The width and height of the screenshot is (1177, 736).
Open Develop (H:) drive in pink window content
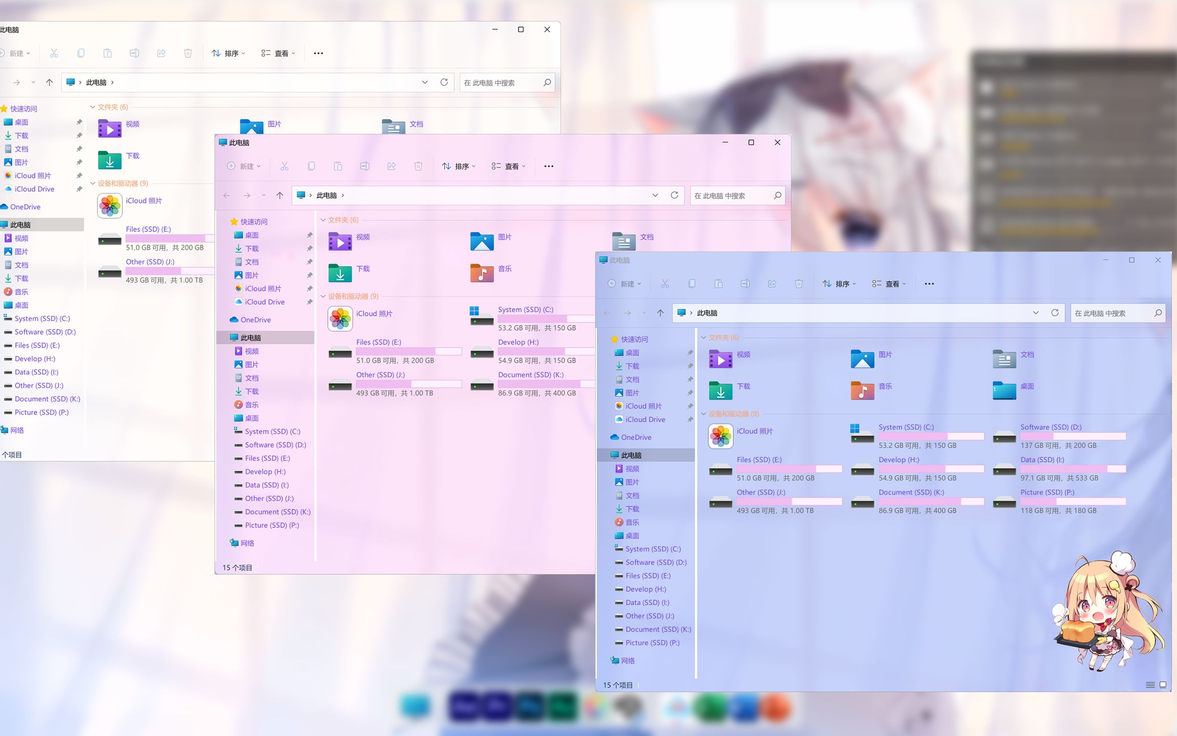tap(532, 351)
